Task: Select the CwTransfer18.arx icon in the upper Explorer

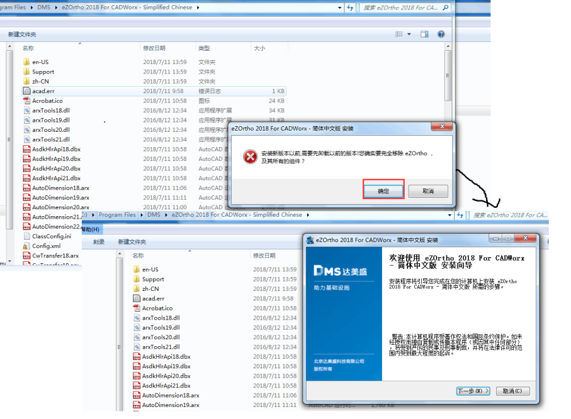Action: (27, 255)
